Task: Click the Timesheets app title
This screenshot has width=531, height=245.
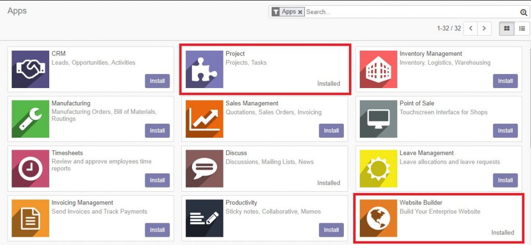Action: (67, 153)
